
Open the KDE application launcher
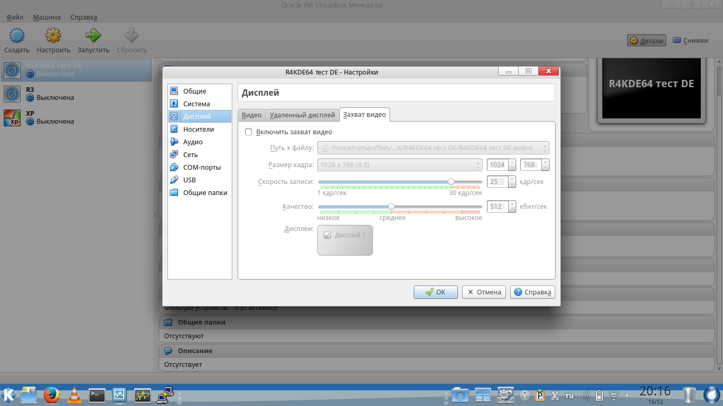(x=8, y=394)
